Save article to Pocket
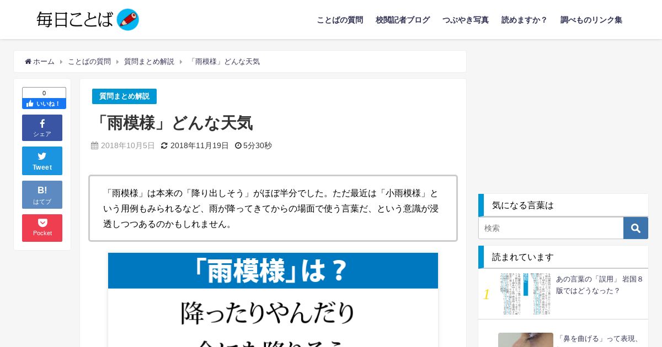Viewport: 662px width, 347px height. point(42,228)
